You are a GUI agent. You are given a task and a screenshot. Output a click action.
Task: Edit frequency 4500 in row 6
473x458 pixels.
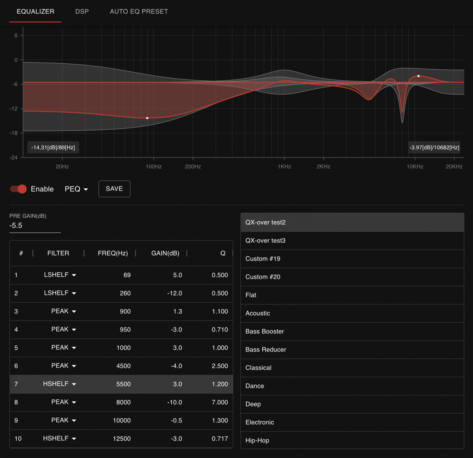[x=124, y=366]
